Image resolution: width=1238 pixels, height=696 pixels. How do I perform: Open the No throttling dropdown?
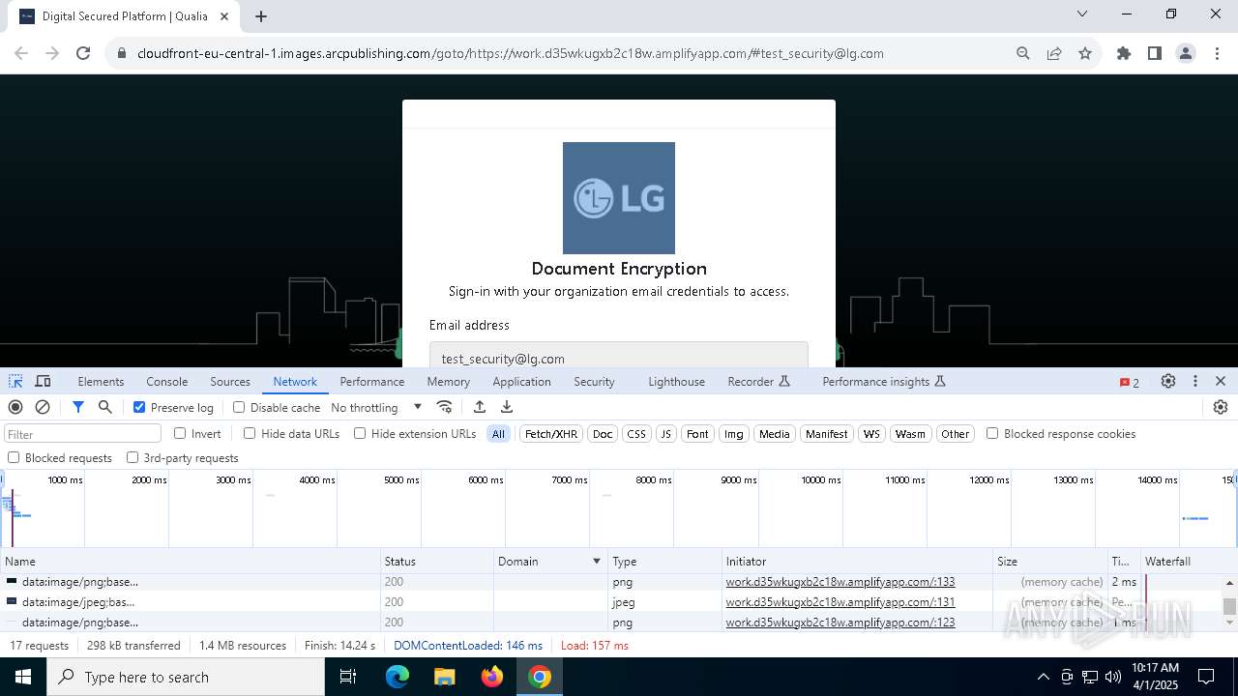click(376, 408)
